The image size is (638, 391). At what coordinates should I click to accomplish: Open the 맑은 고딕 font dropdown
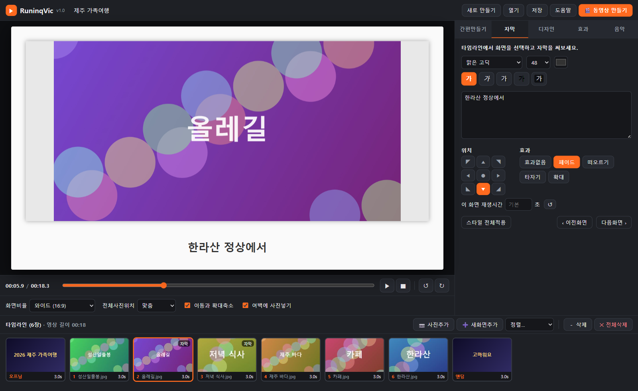tap(492, 62)
